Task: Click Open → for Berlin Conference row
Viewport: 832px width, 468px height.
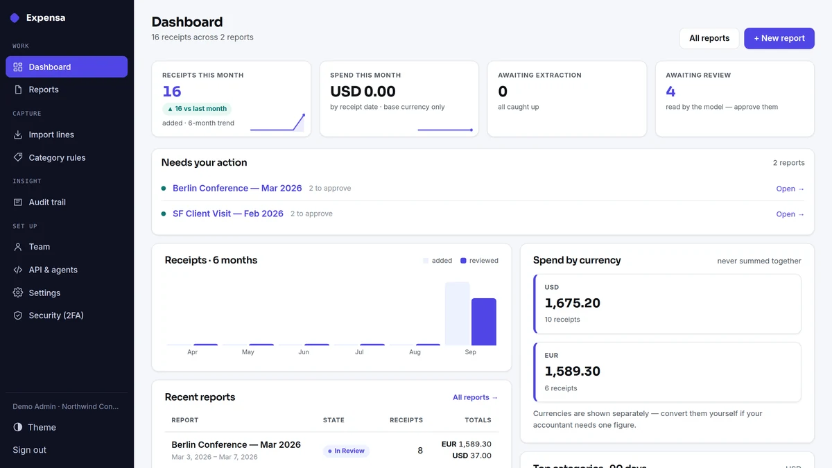Action: [x=790, y=189]
